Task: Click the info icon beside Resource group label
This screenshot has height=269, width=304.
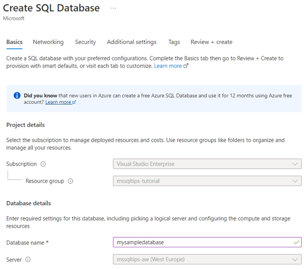Action: [x=70, y=181]
